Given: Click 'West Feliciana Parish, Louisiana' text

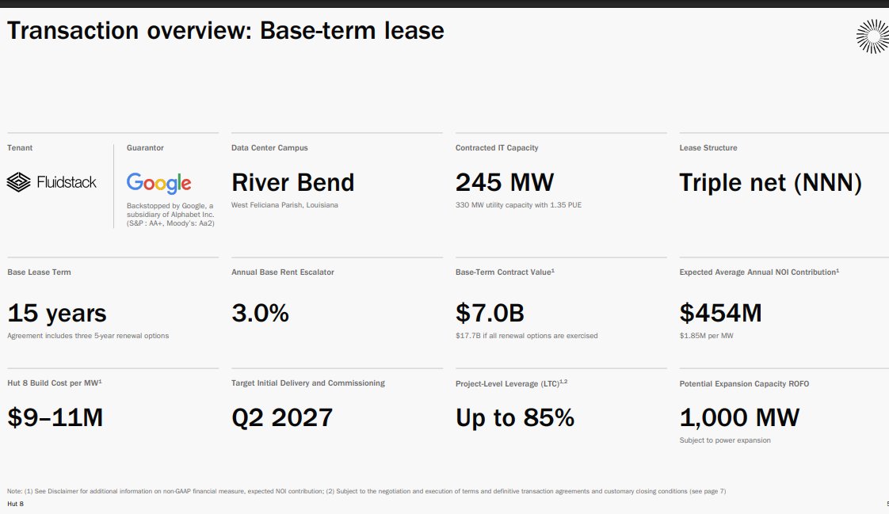Looking at the screenshot, I should [x=284, y=205].
